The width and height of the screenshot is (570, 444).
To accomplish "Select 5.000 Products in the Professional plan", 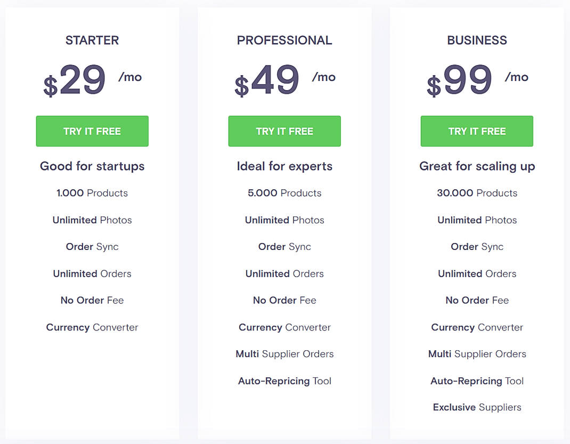I will (x=284, y=193).
